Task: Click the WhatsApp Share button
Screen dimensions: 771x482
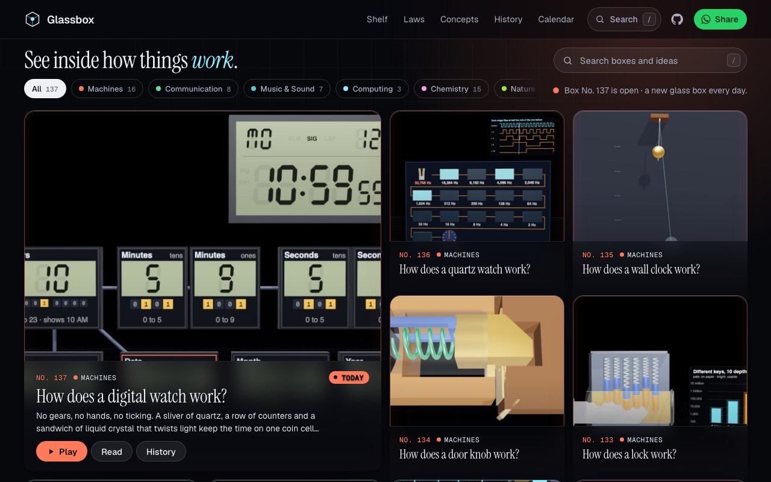Action: tap(720, 19)
